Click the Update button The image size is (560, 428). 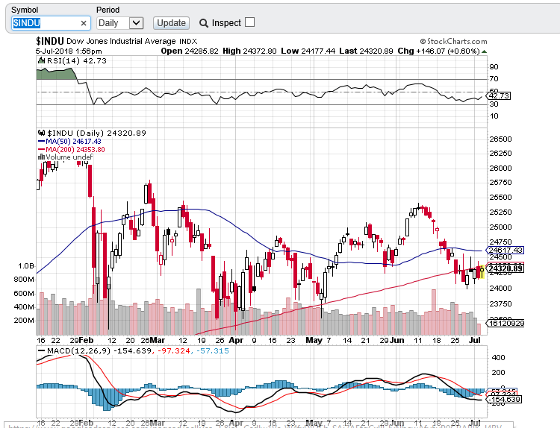click(172, 23)
